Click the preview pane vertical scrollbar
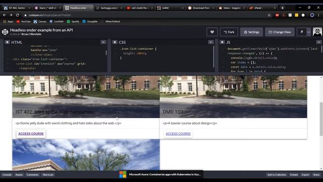323x182 pixels. [x=321, y=119]
